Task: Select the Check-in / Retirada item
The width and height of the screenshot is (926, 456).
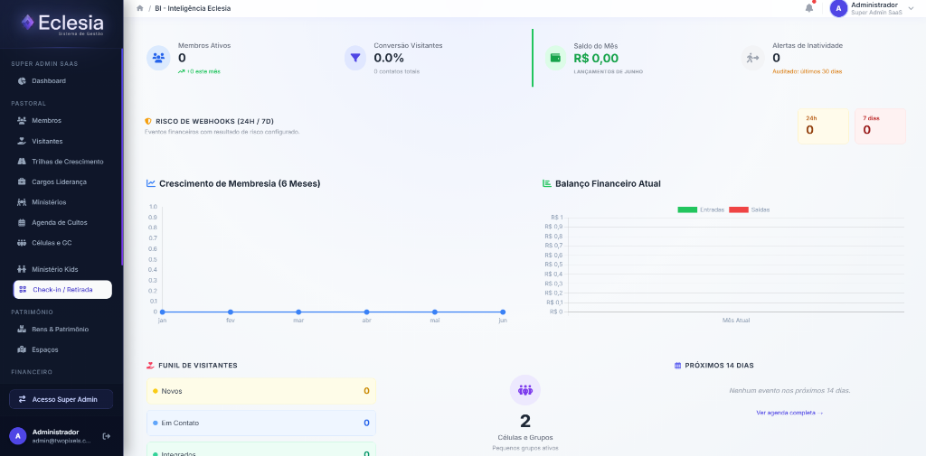Action: coord(62,290)
